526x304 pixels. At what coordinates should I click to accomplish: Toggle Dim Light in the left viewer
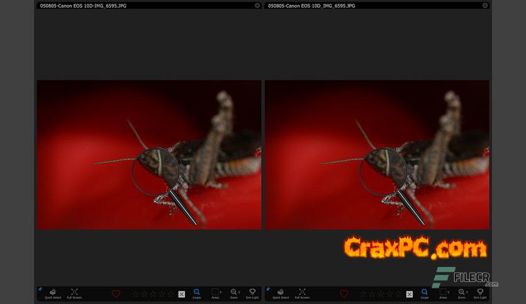pos(252,293)
